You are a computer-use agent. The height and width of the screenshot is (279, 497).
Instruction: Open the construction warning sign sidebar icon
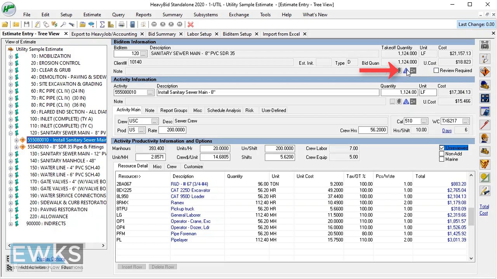[485, 72]
